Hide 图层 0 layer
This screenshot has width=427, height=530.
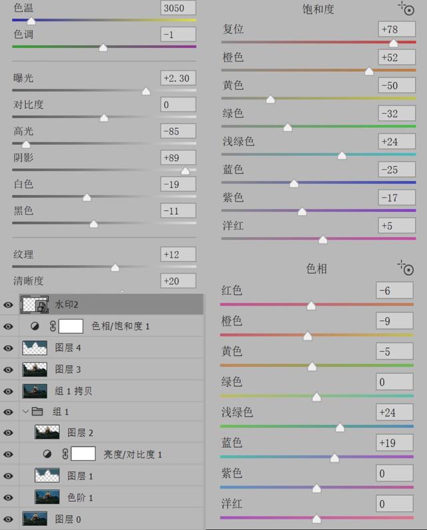pos(8,519)
